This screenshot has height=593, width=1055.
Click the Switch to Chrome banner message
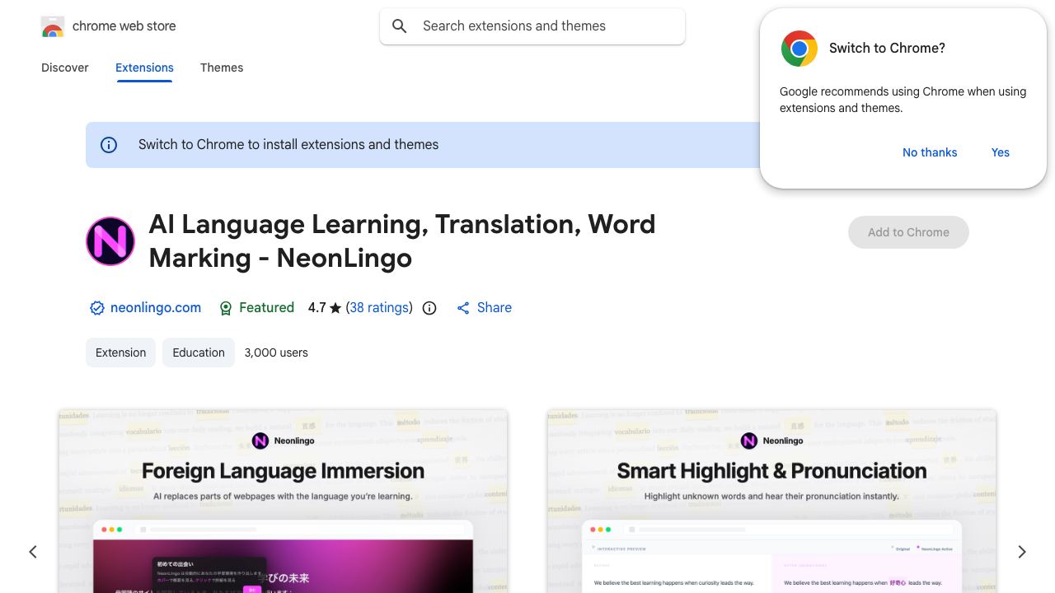288,144
